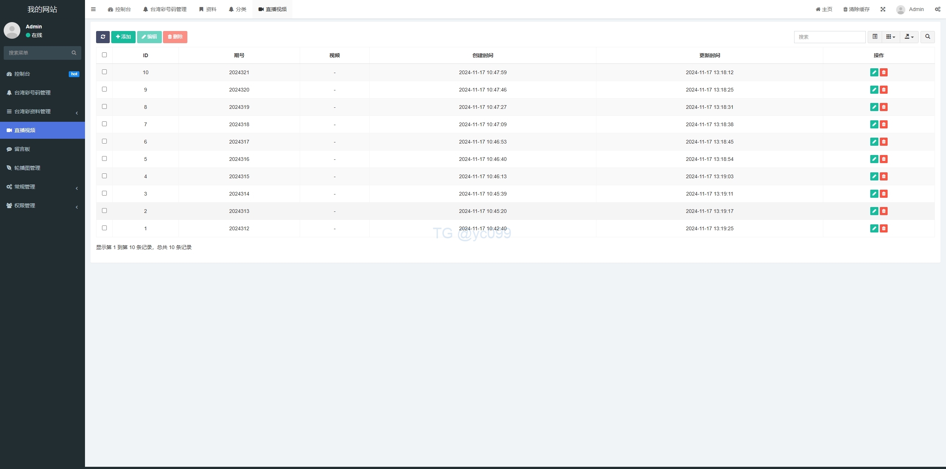Open the export data dropdown

click(909, 37)
